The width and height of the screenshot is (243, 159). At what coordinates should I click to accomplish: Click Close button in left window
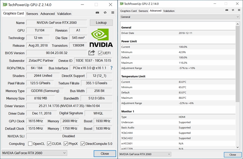point(105,153)
